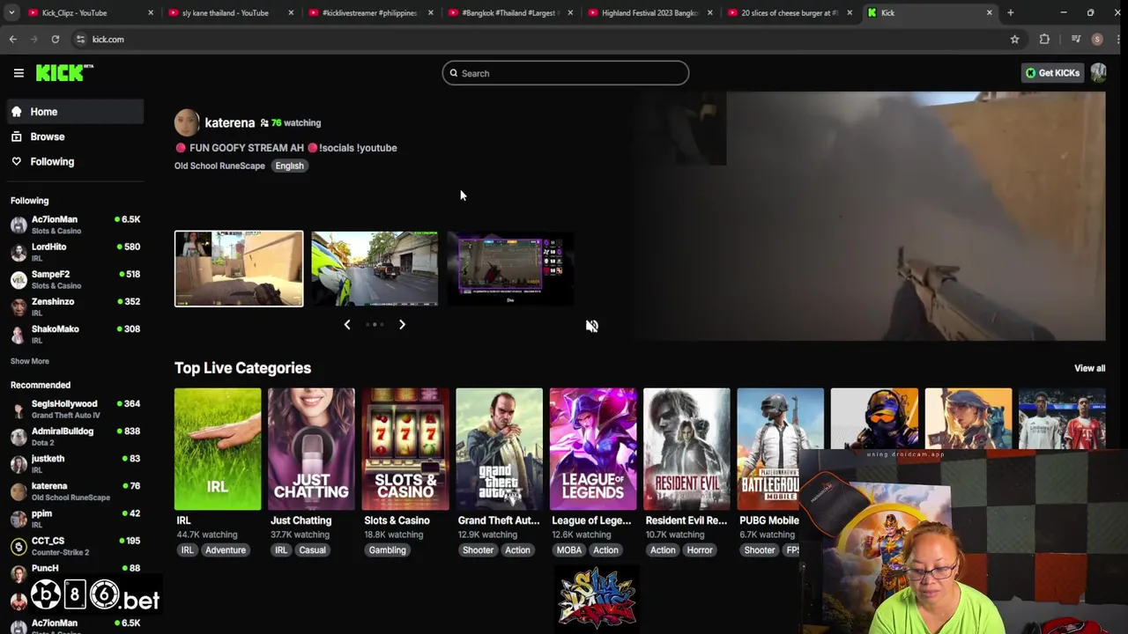Open the IRL category card
The width and height of the screenshot is (1128, 634).
click(x=218, y=449)
